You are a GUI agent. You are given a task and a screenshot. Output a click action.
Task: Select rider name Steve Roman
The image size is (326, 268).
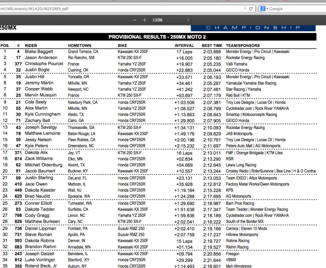[x=38, y=235]
